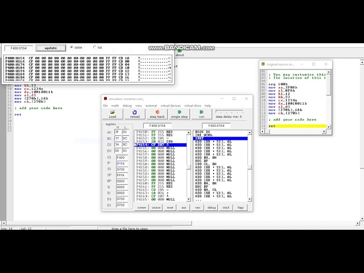Click the AX high register field
The height and width of the screenshot is (273, 364).
click(x=118, y=132)
